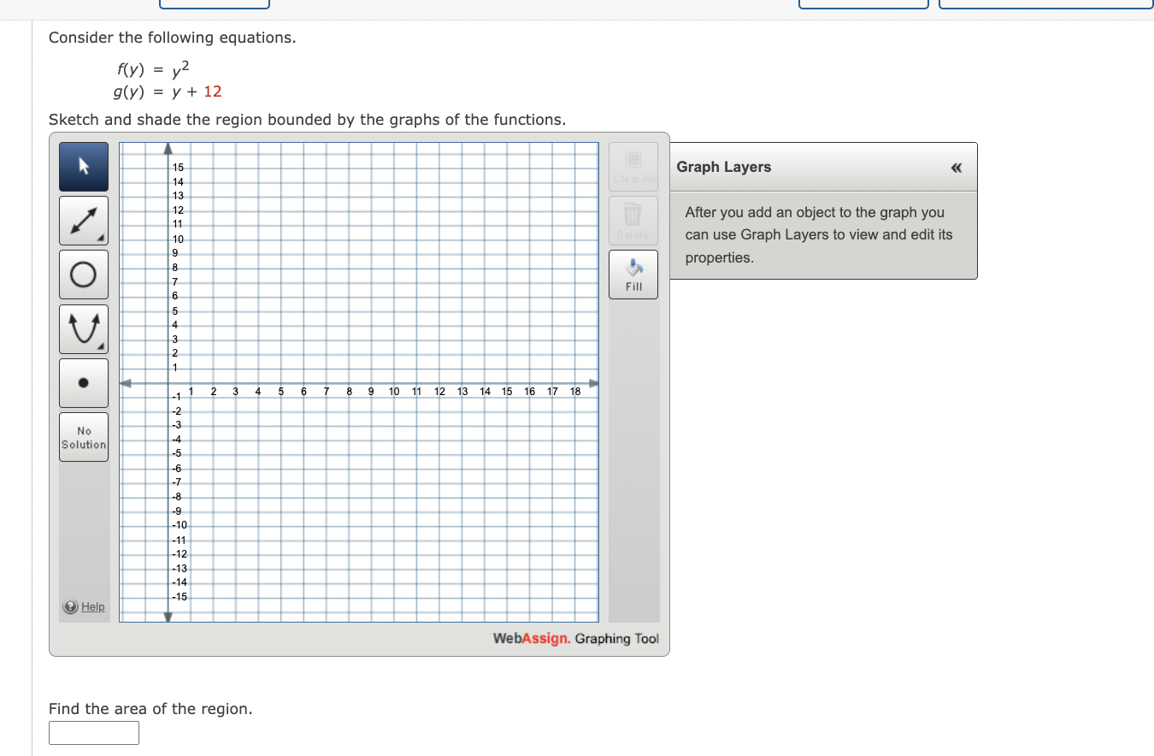
Task: Click the outlined button at top left
Action: point(214,3)
